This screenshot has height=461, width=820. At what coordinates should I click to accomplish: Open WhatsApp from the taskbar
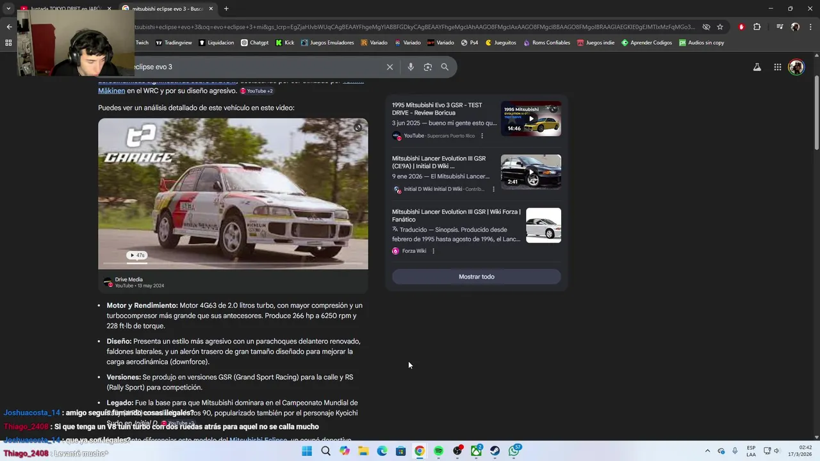514,451
